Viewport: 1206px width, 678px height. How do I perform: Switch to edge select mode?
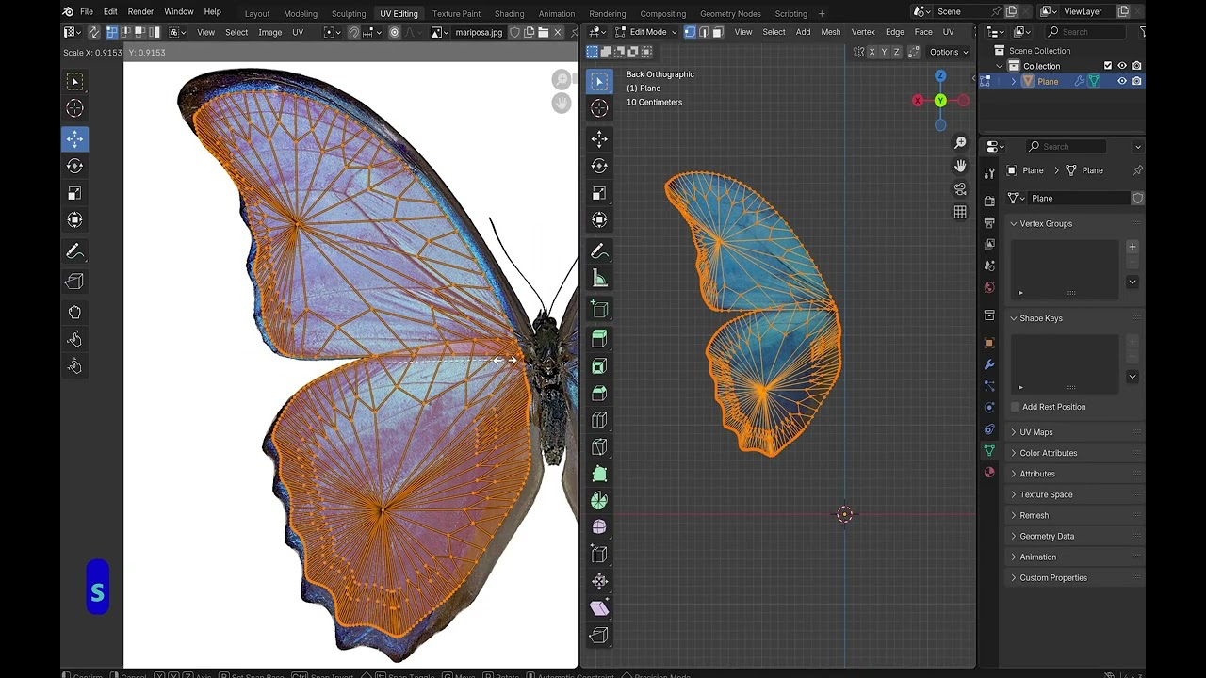tap(704, 32)
